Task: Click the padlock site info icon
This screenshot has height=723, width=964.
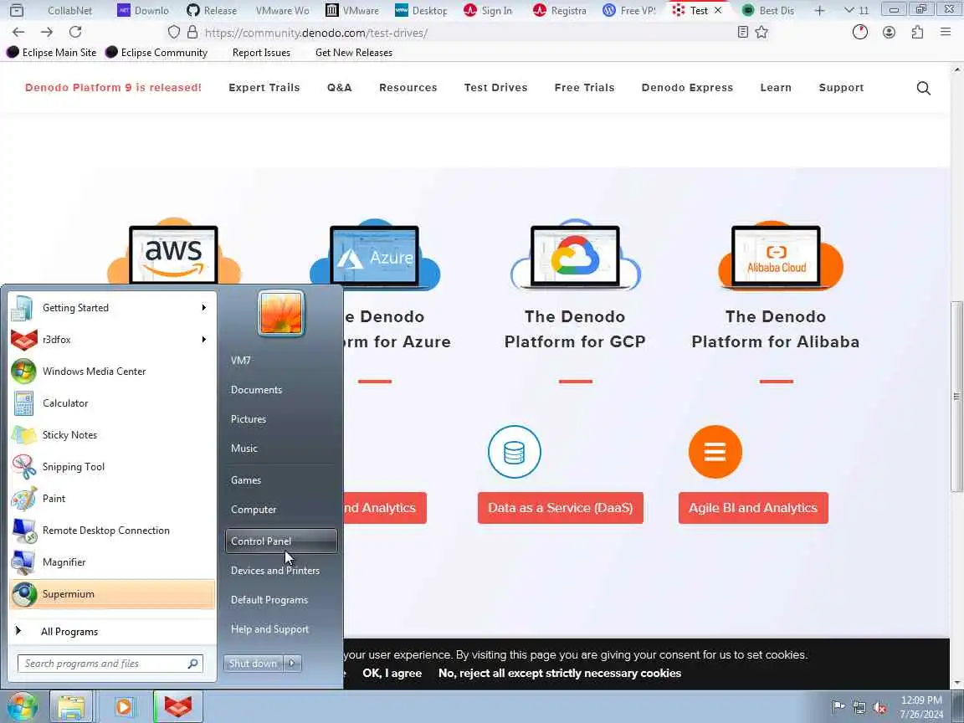Action: click(x=192, y=32)
